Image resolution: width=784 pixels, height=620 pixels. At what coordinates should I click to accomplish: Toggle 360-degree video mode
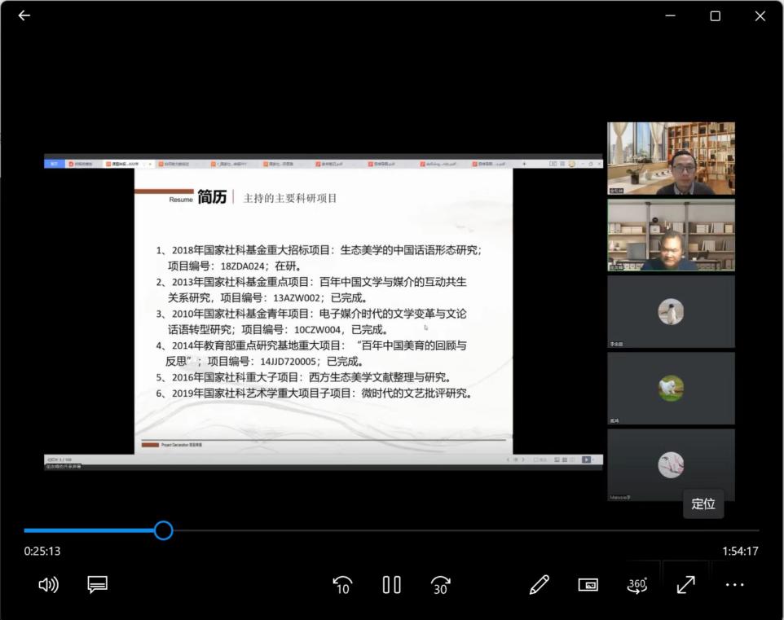636,584
